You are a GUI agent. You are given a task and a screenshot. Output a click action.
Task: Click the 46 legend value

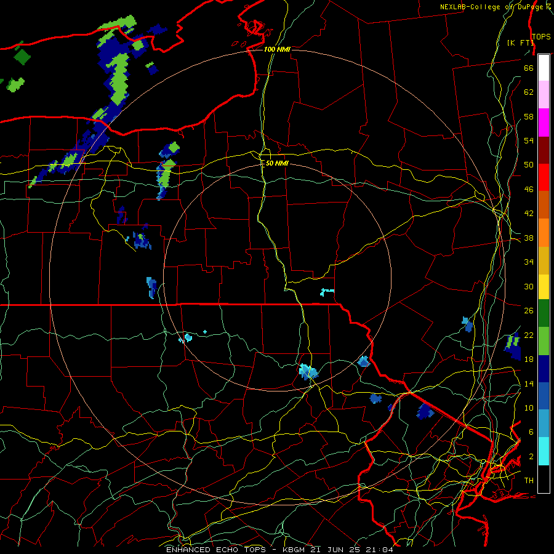(x=529, y=190)
